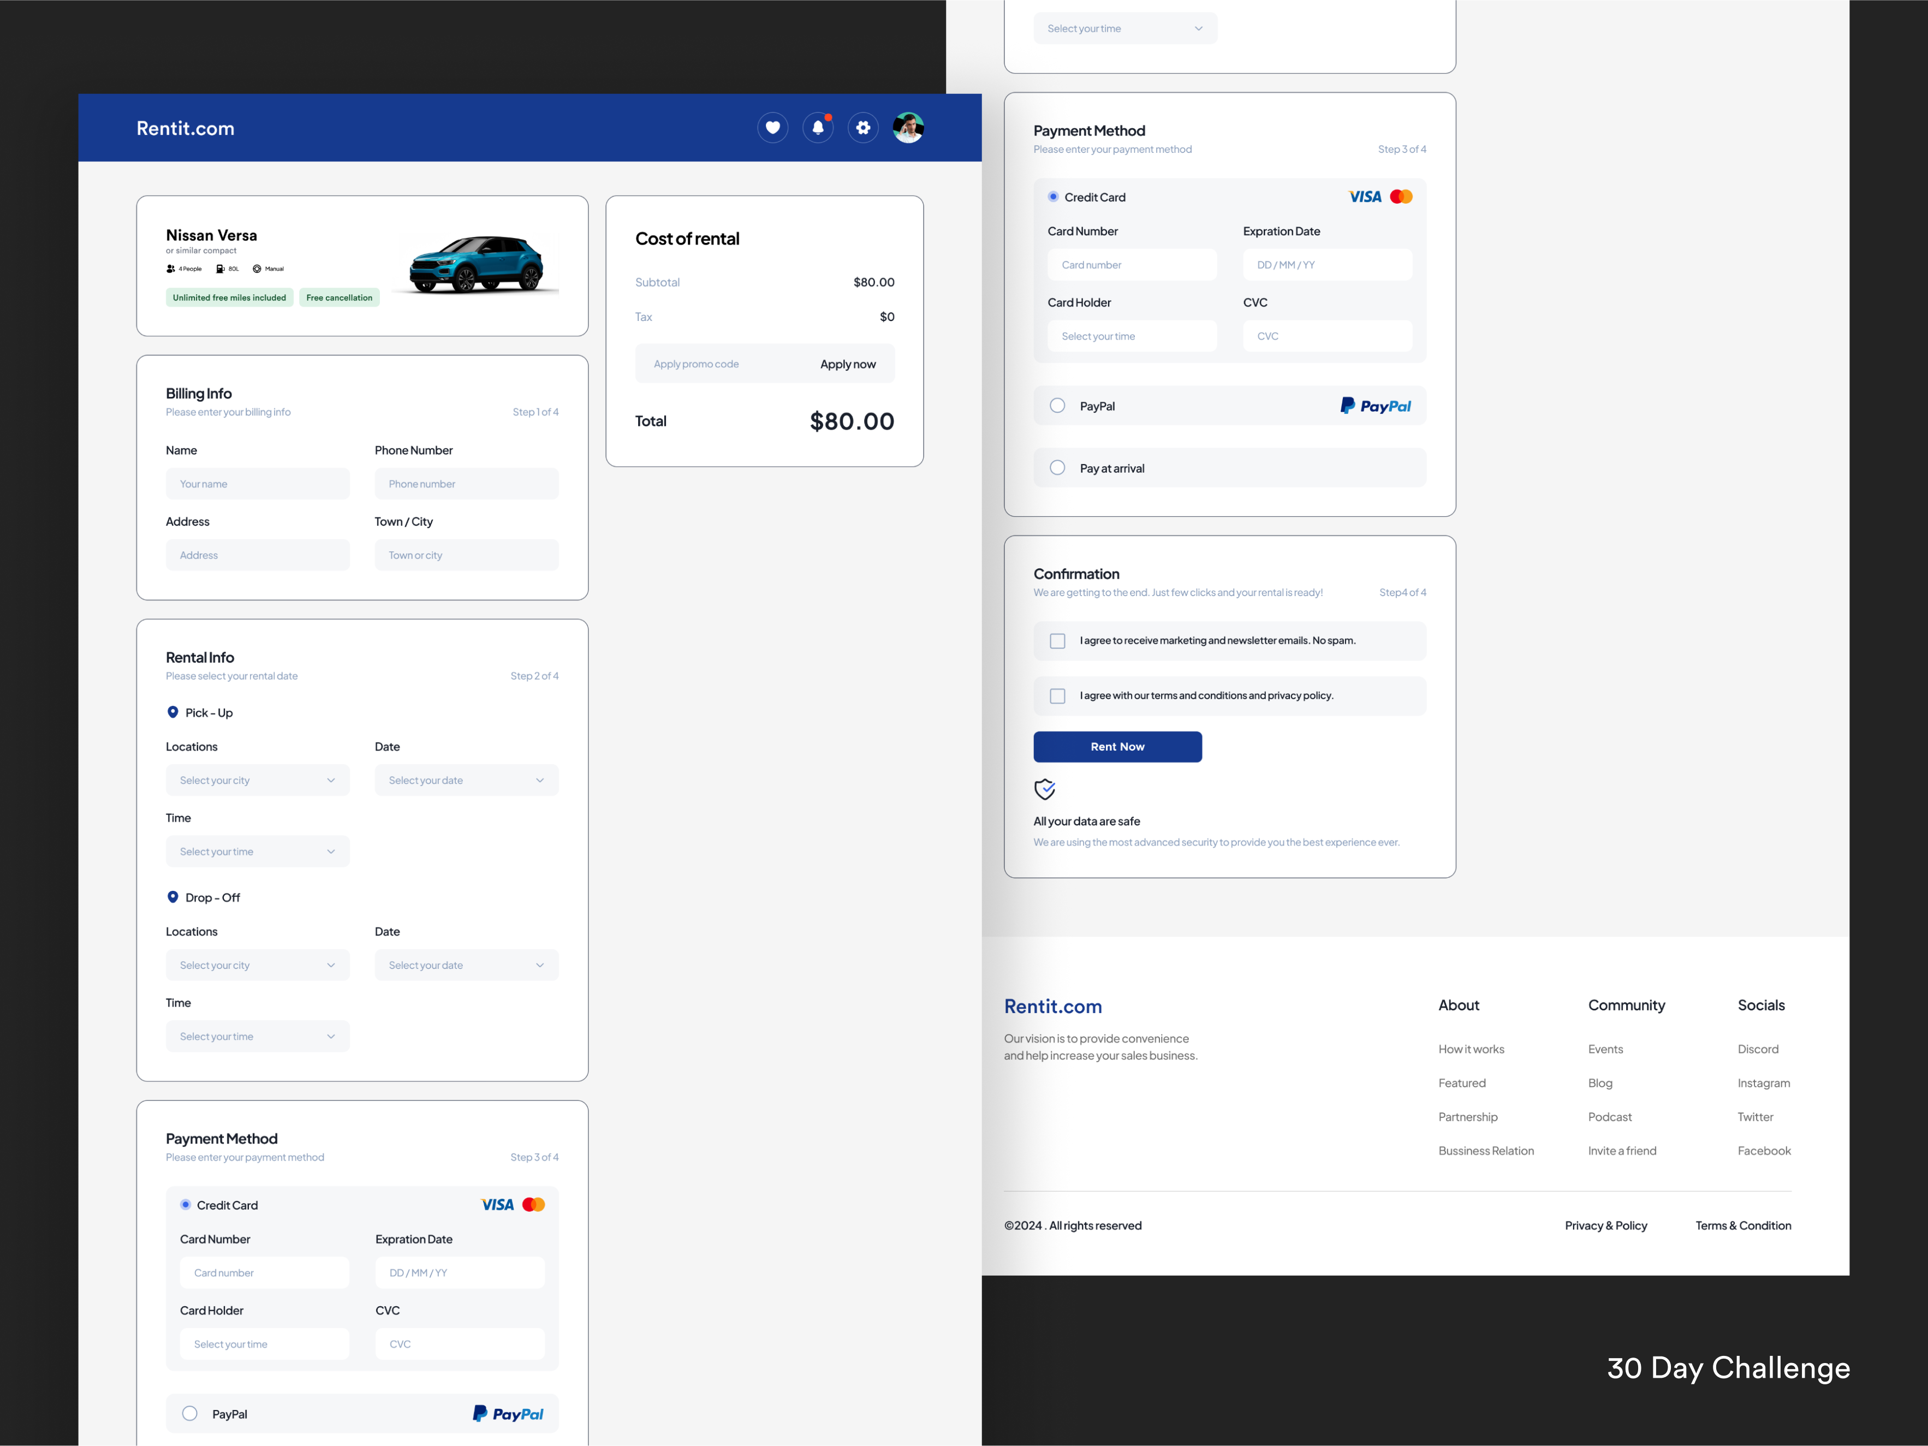Check the terms and privacy policy agreement

[1057, 695]
